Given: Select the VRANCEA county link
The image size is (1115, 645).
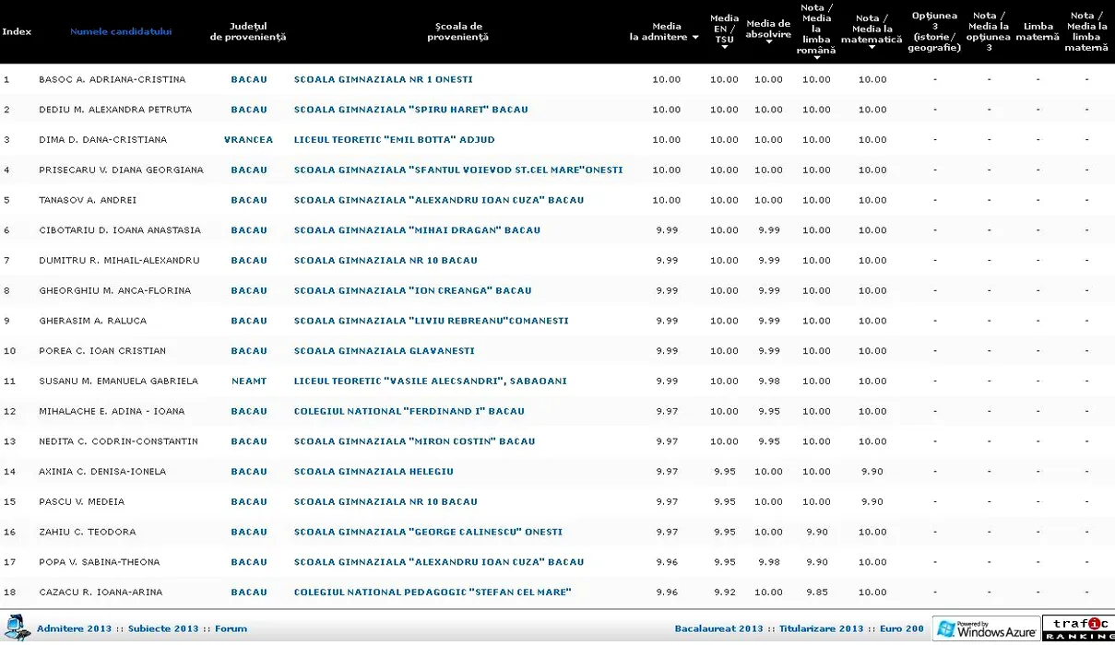Looking at the screenshot, I should tap(248, 140).
